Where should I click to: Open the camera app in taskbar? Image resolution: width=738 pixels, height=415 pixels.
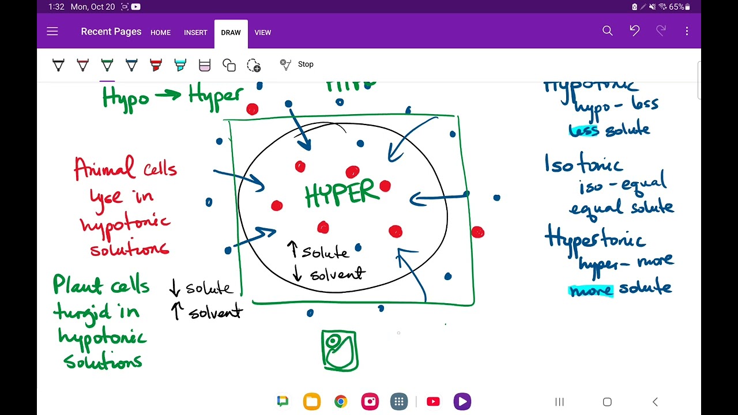370,402
